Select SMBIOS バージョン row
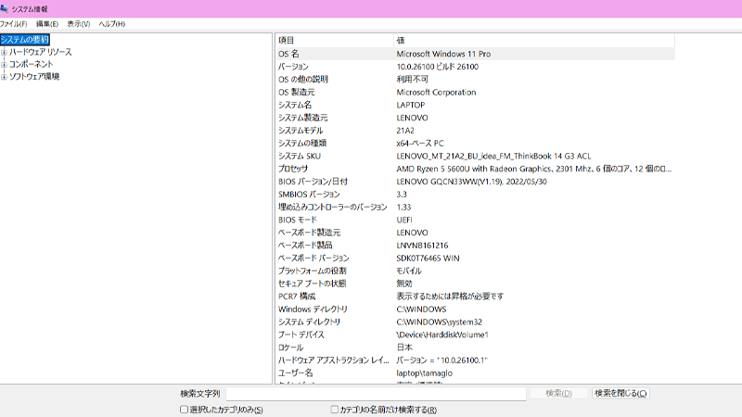 click(x=475, y=195)
